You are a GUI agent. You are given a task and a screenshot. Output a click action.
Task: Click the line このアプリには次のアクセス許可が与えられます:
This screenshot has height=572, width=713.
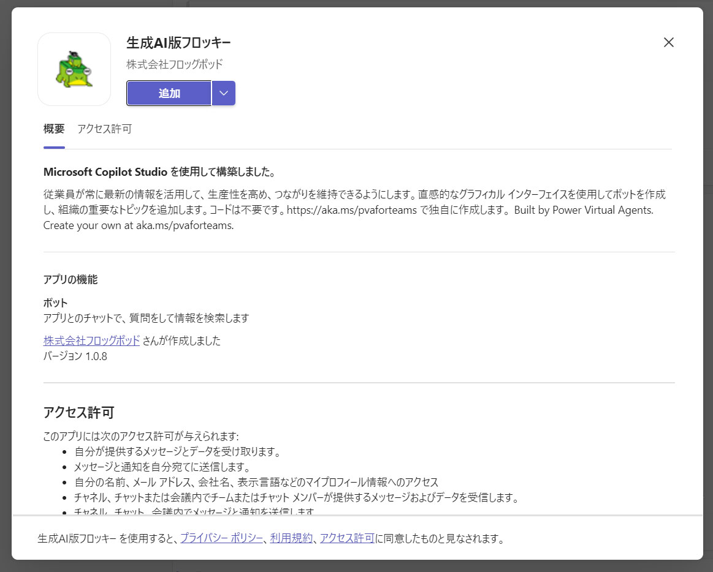[141, 436]
